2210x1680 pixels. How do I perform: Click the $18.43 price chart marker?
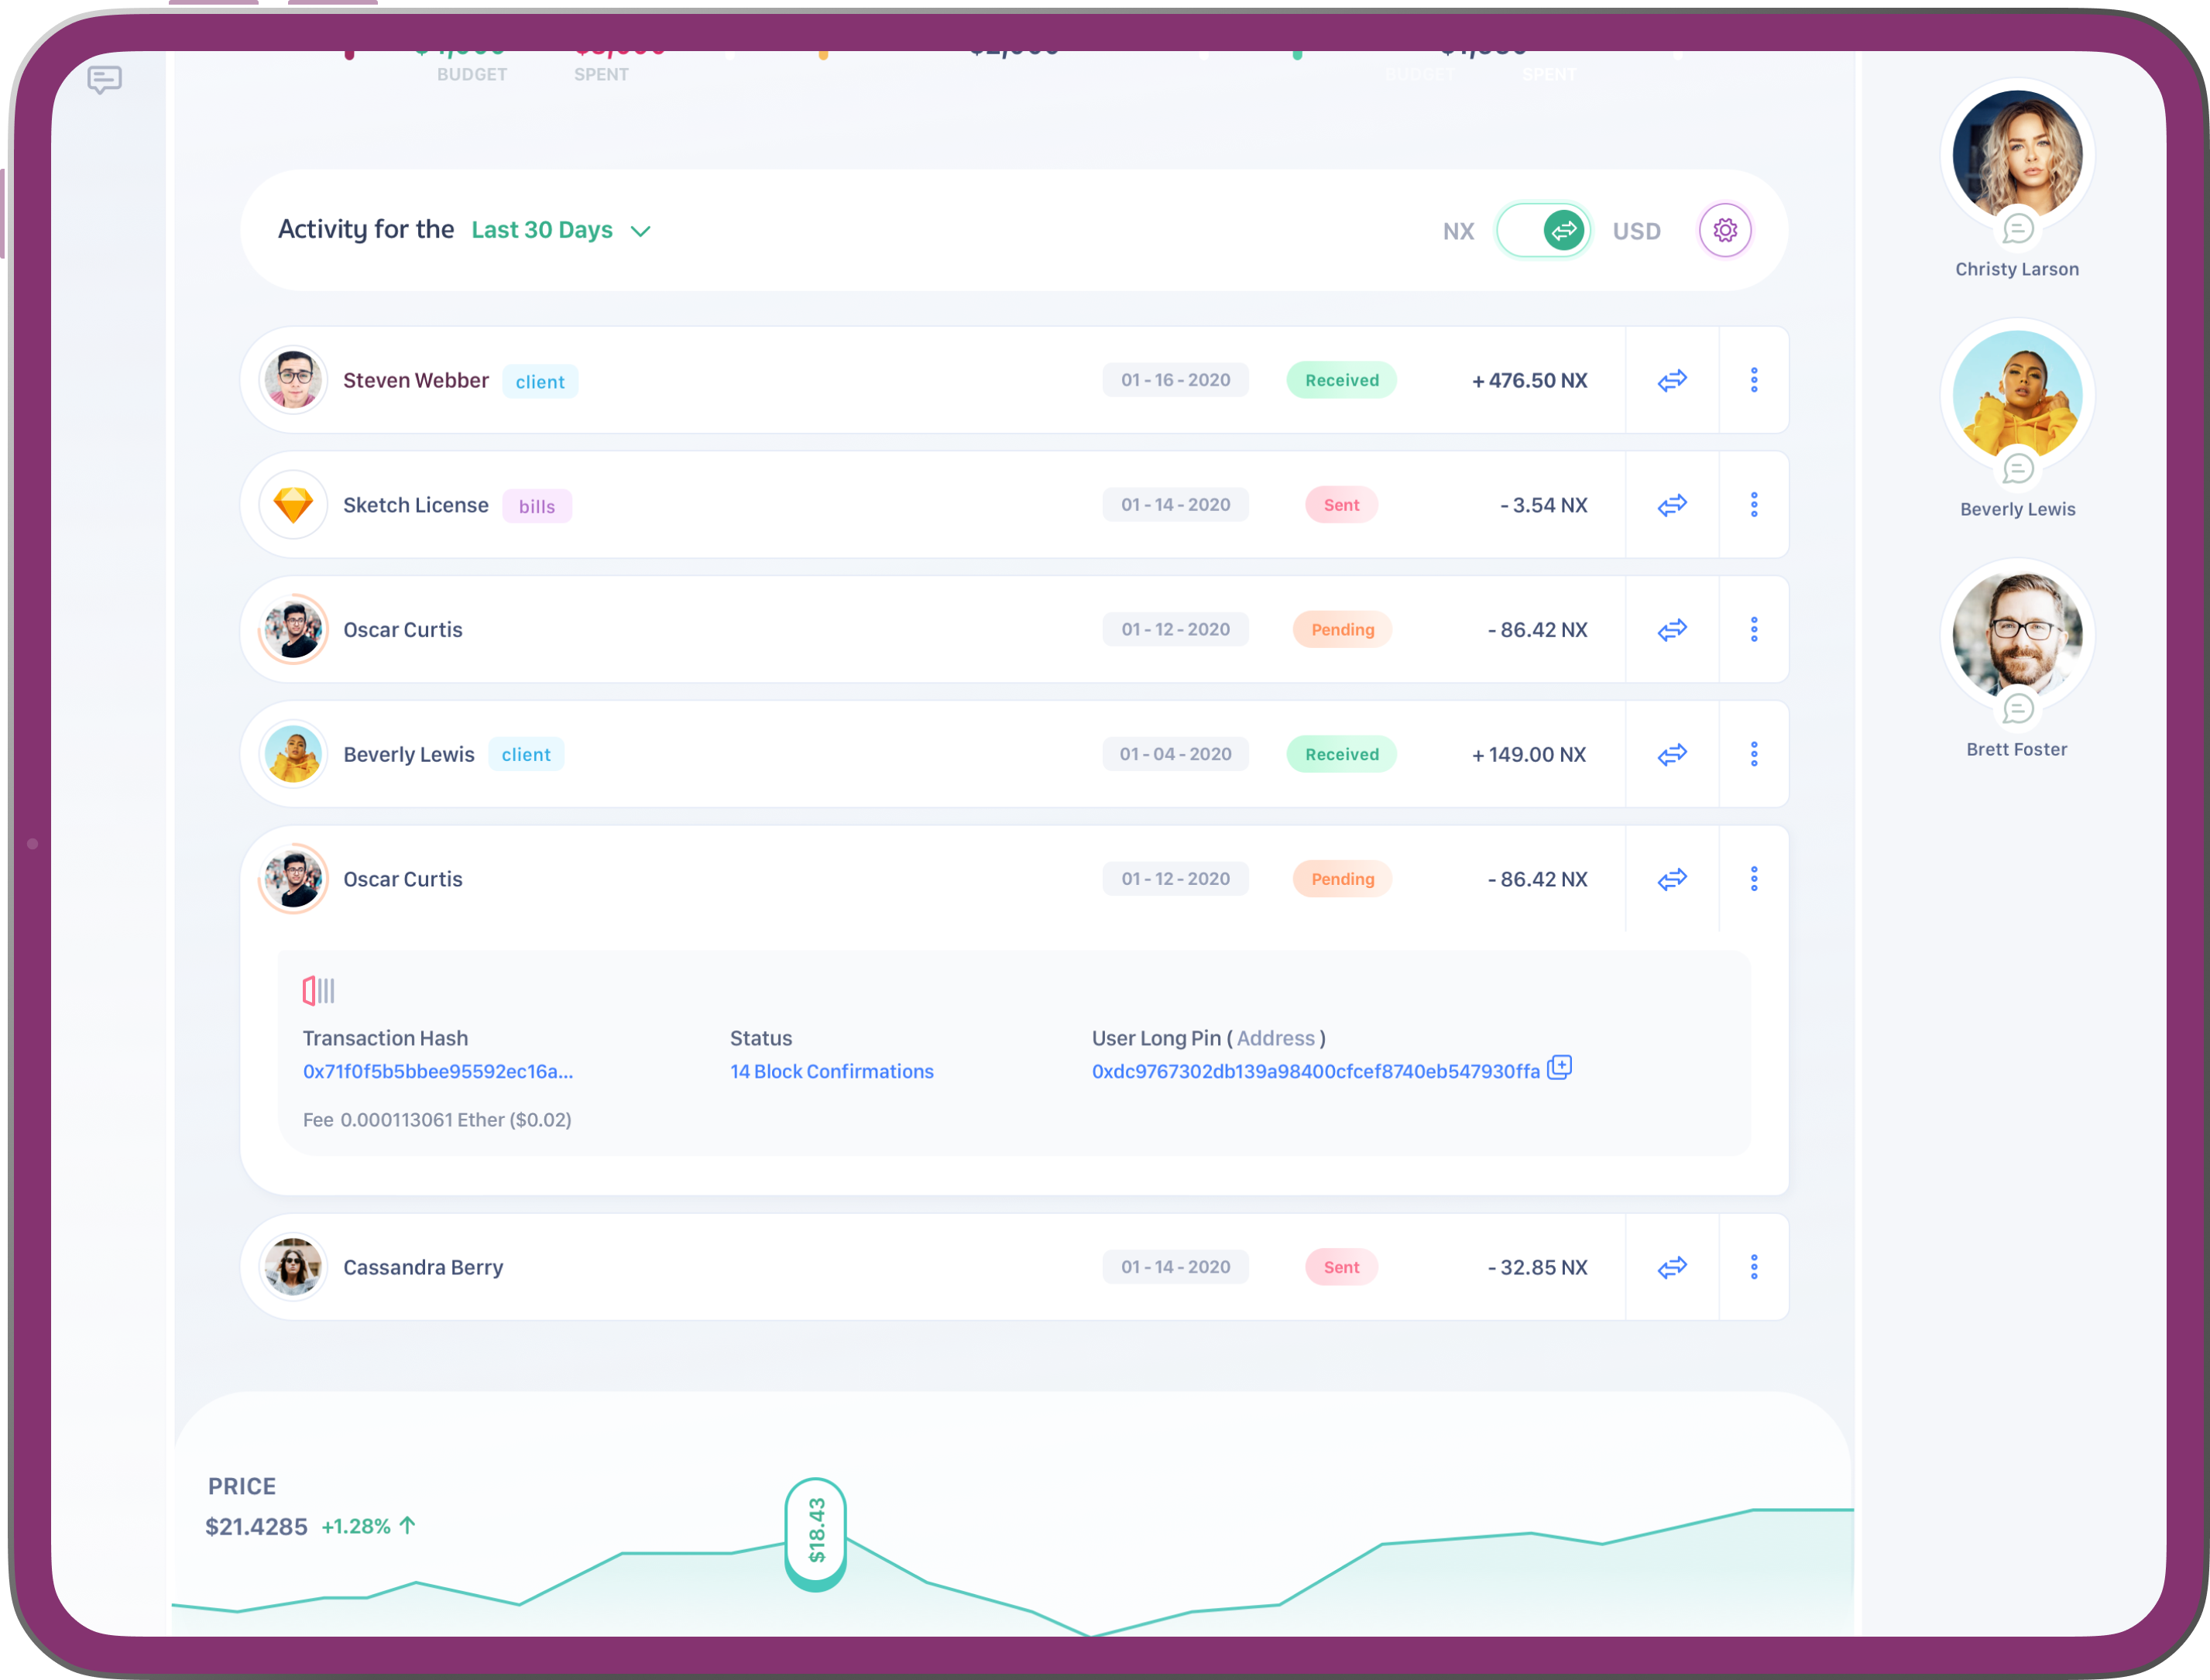816,1531
